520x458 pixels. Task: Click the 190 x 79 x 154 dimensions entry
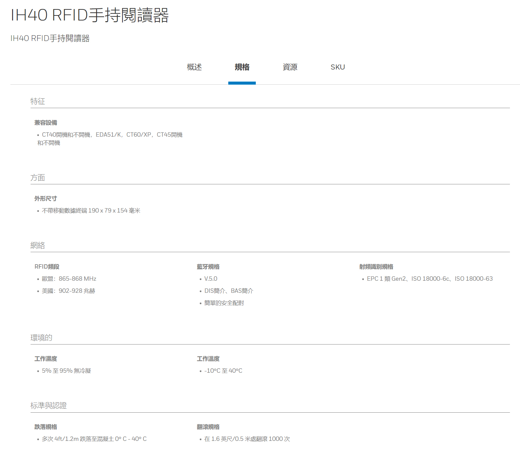pos(91,211)
